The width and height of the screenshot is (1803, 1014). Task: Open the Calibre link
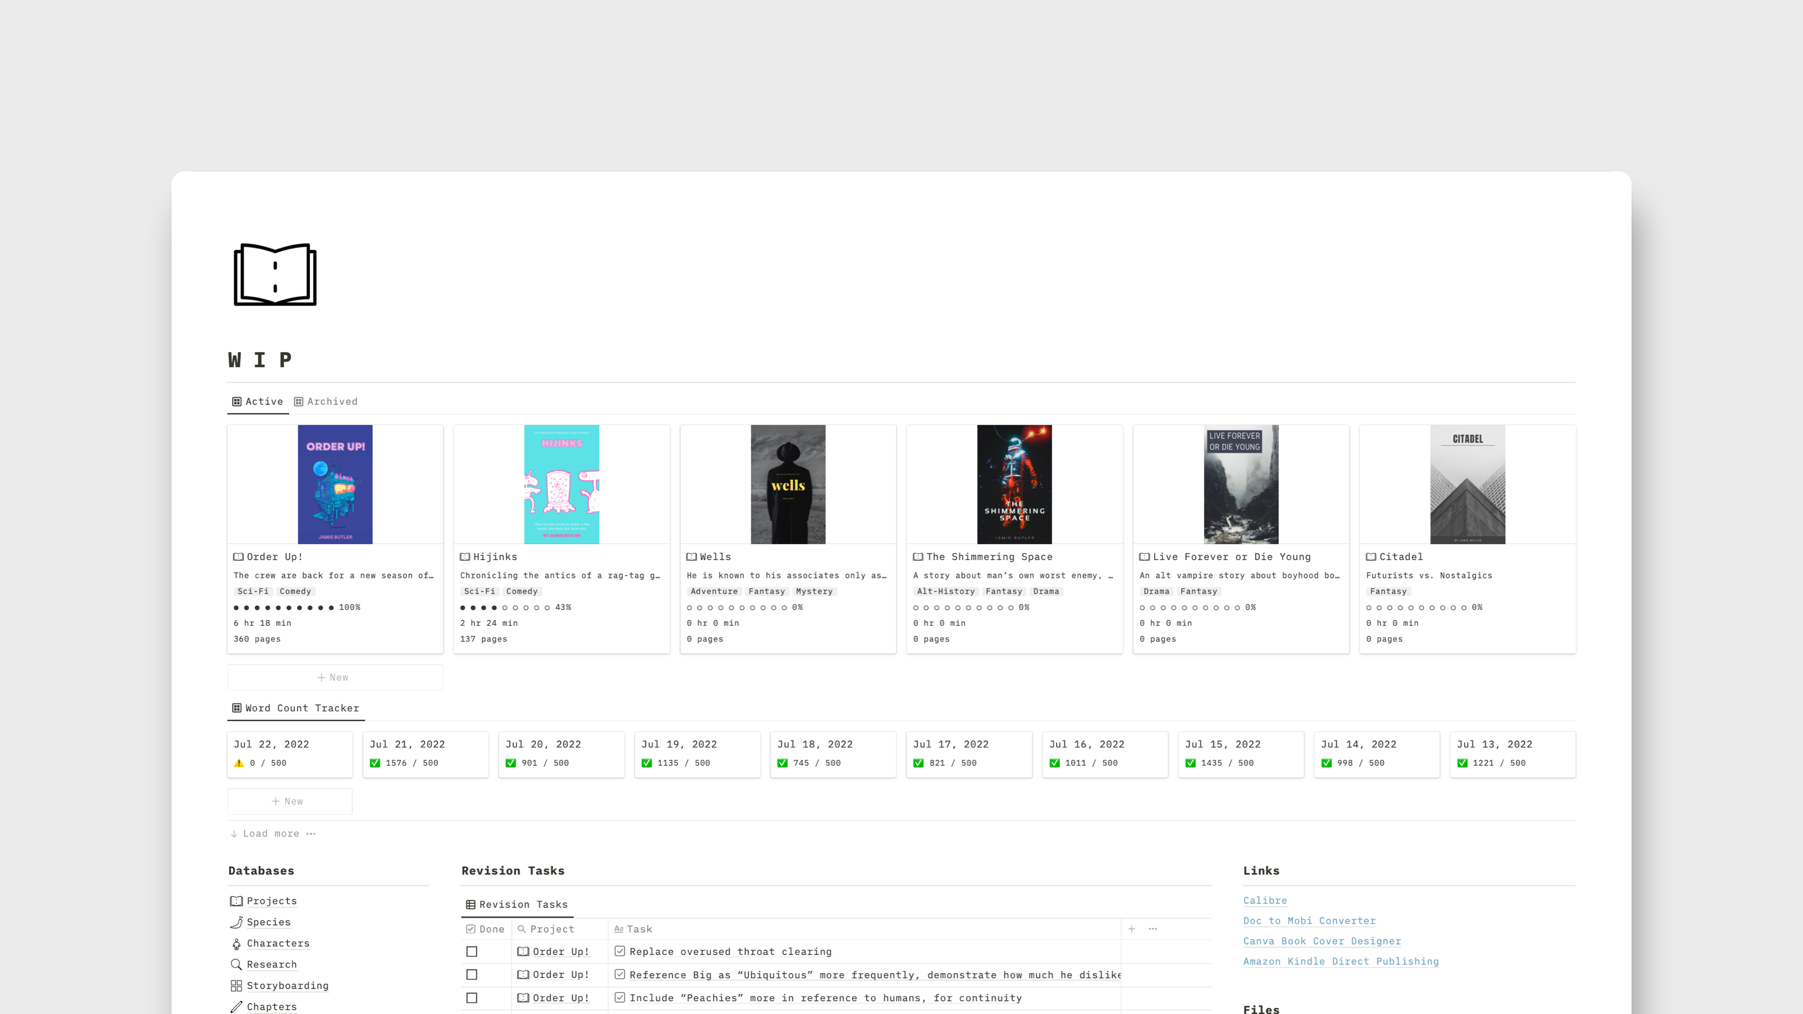tap(1265, 900)
